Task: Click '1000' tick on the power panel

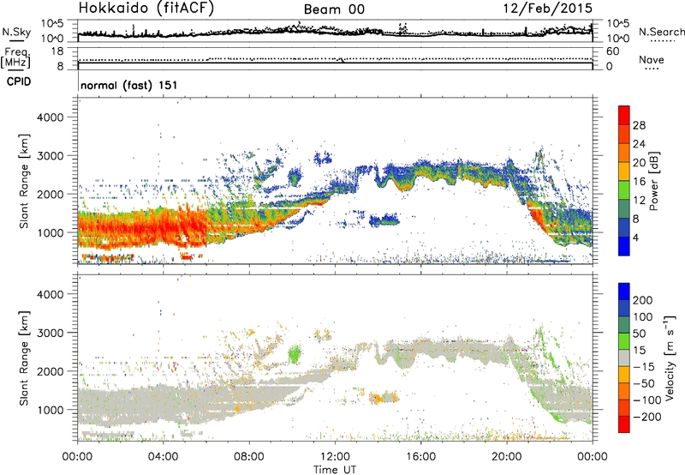Action: coord(50,232)
